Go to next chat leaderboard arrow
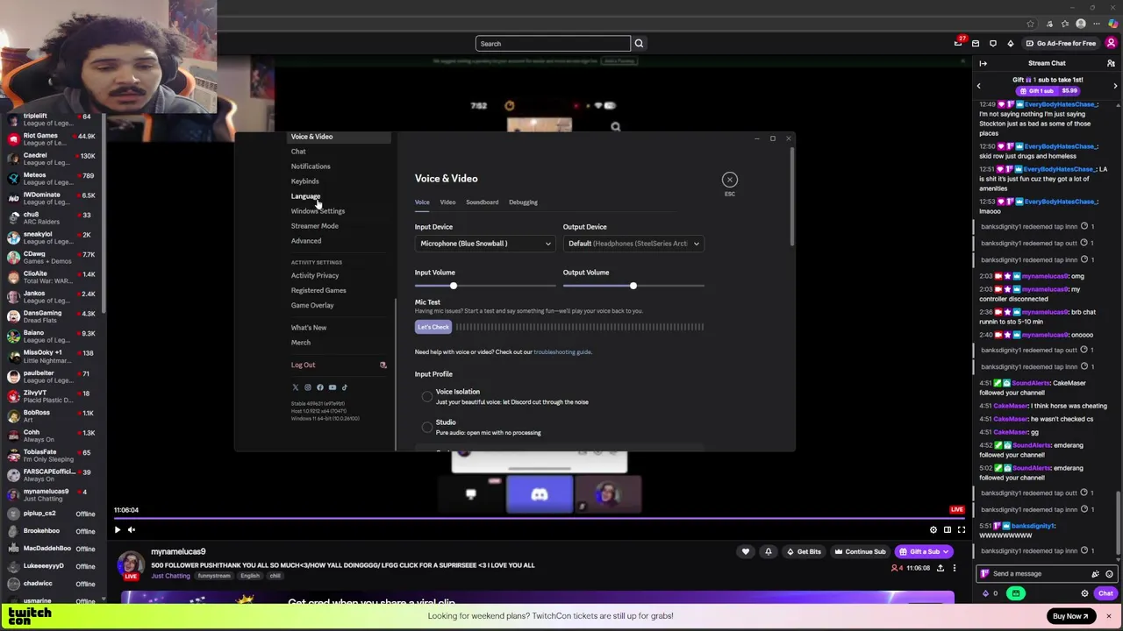Screen dimensions: 1123x631 [x=1115, y=86]
